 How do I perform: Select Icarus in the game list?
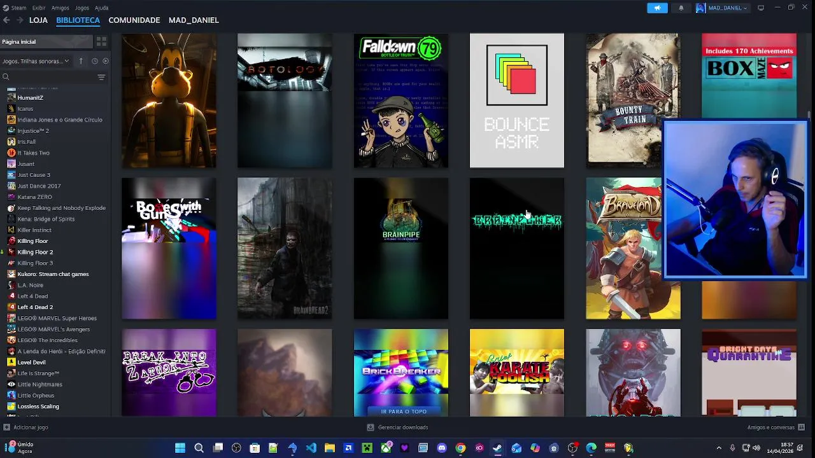tap(25, 109)
